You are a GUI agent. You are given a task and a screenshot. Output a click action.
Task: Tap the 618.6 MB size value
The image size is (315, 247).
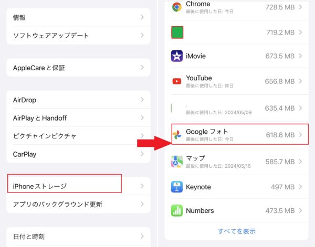coord(280,135)
